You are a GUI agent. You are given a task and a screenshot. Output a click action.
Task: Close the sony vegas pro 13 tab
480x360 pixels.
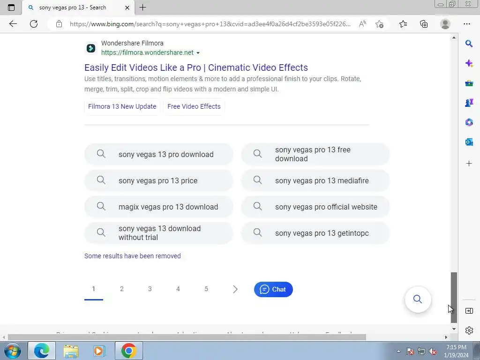127,7
